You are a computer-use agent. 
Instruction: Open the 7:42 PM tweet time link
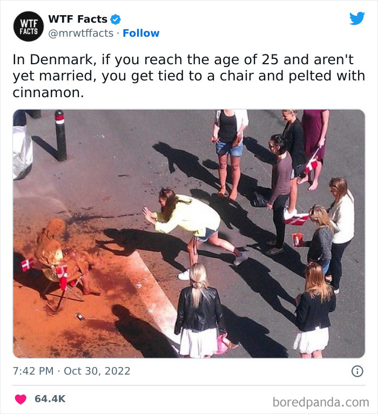click(x=33, y=371)
